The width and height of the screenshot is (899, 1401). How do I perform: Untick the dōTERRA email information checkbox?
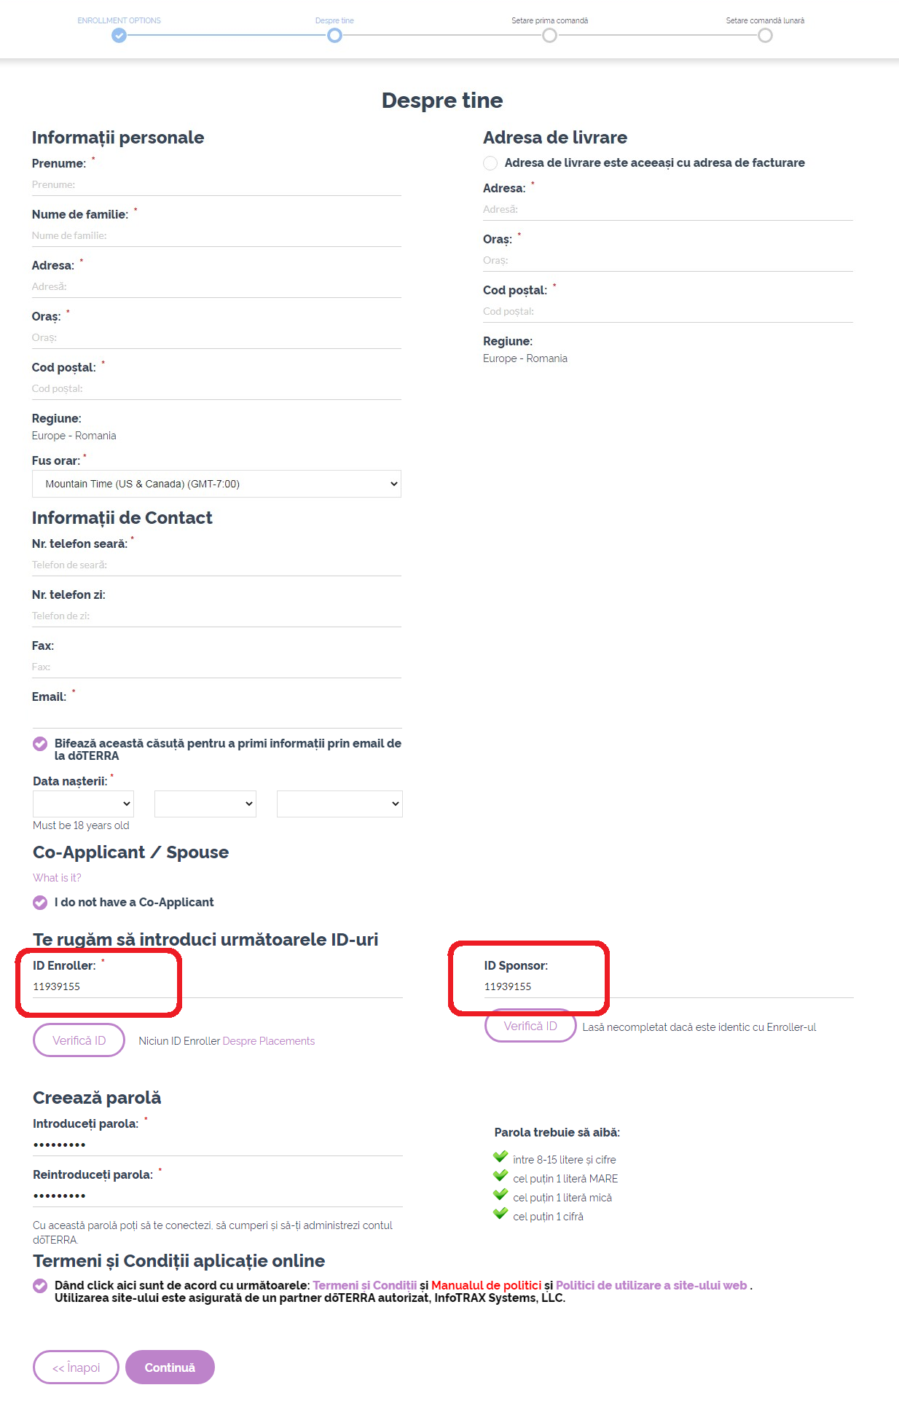tap(40, 744)
